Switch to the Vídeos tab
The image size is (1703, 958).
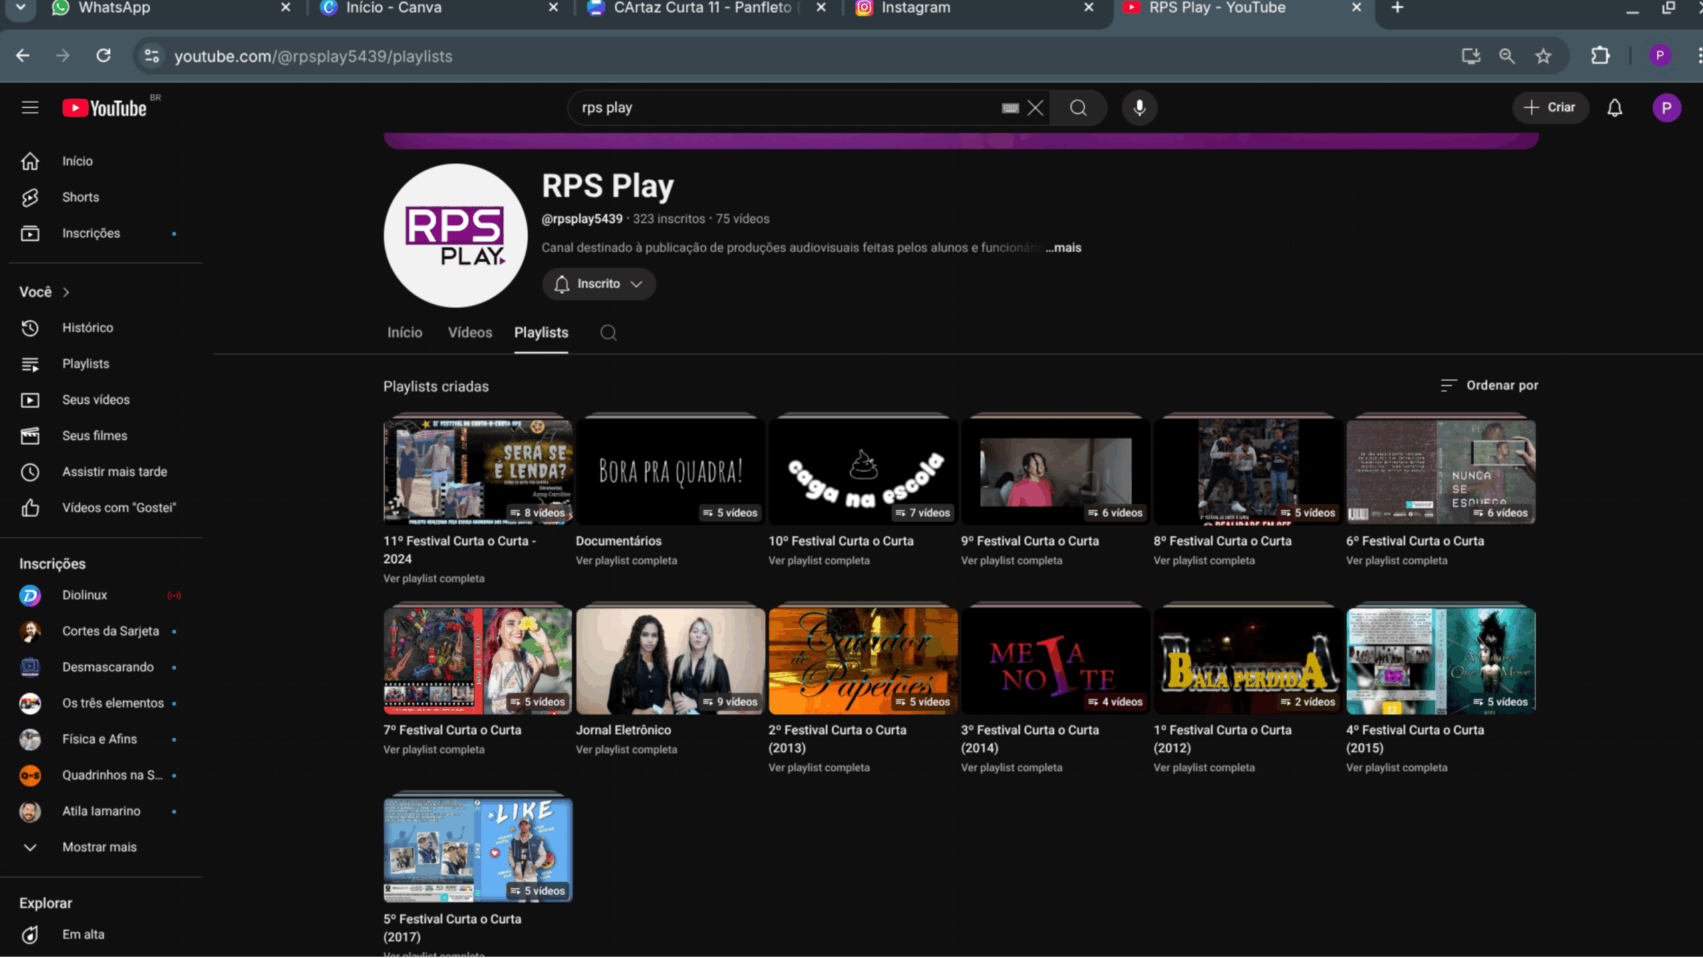pos(470,333)
